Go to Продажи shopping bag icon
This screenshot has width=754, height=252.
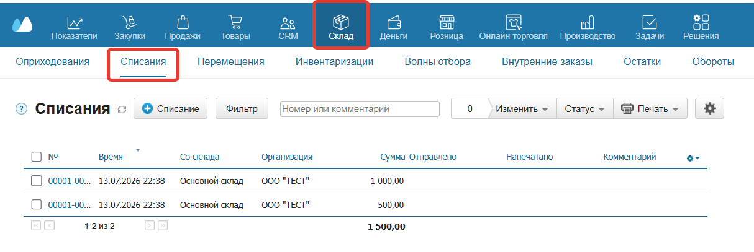tap(183, 22)
